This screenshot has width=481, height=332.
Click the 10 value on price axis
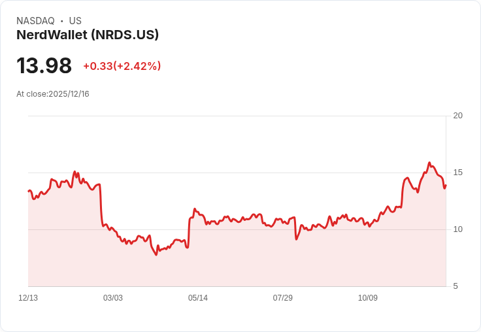457,229
